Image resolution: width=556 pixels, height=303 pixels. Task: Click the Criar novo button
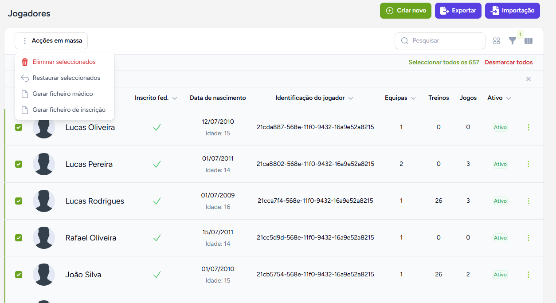pyautogui.click(x=406, y=11)
